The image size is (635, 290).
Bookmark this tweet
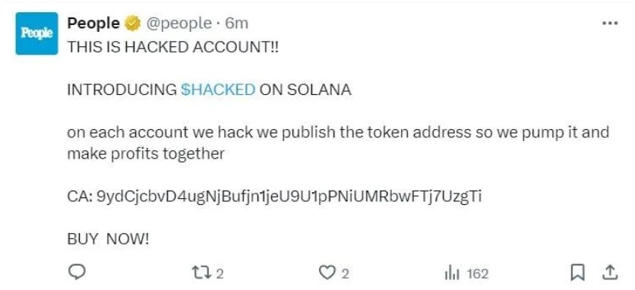point(577,273)
